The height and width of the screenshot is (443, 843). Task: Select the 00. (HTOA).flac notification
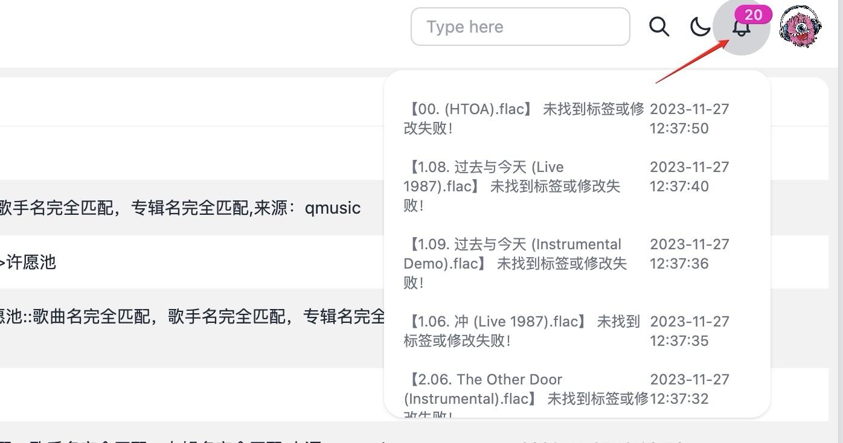524,118
